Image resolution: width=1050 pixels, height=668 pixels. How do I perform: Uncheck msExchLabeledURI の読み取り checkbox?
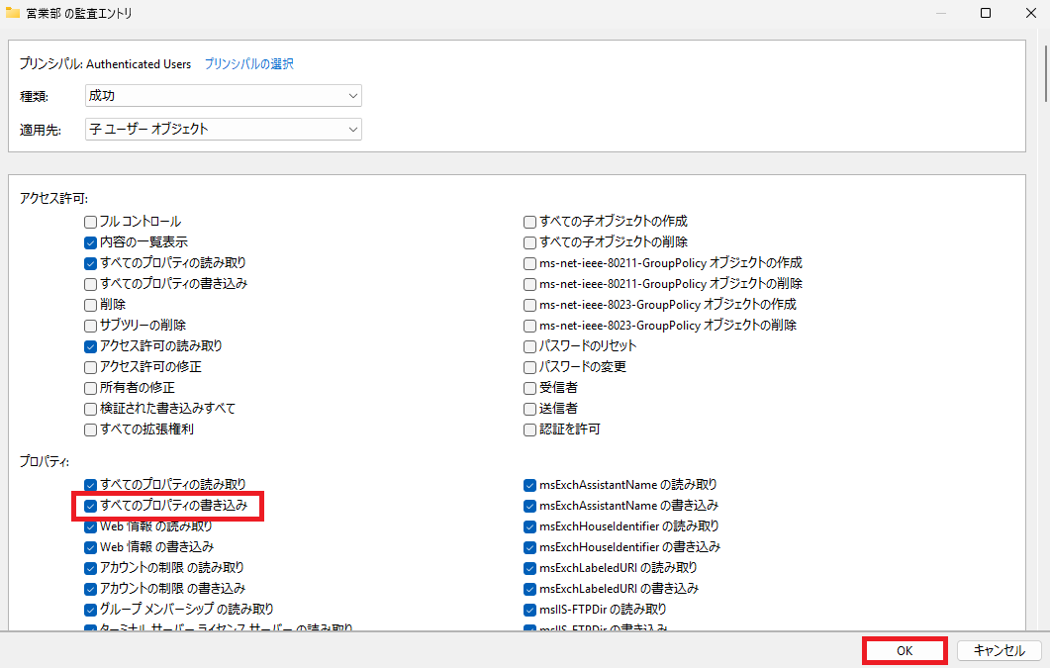pyautogui.click(x=529, y=568)
